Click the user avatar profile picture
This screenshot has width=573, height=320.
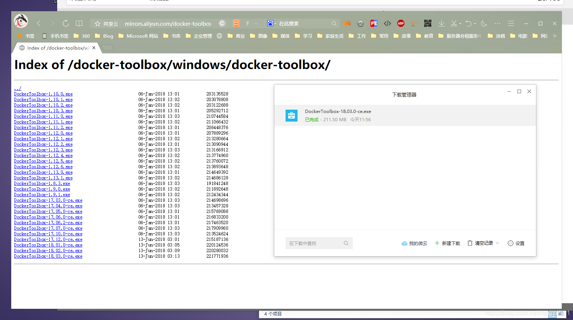[x=21, y=21]
